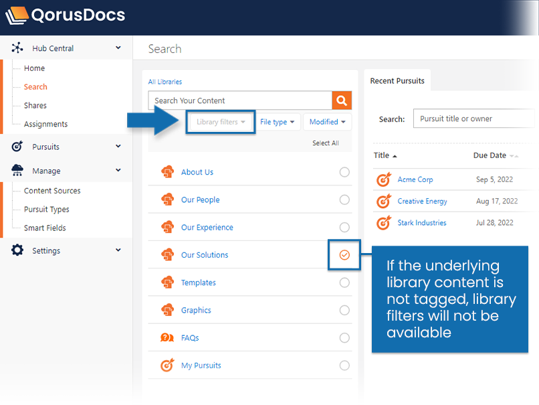Select the Graphics library radio button
This screenshot has width=539, height=405.
(x=344, y=310)
